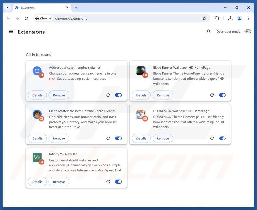257x210 pixels.
Task: Open Chrome three-dot menu
Action: coord(249,18)
